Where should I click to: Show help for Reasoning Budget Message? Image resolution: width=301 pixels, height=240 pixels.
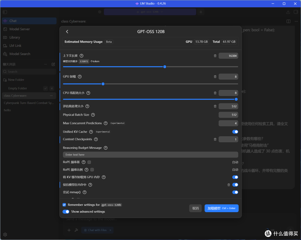106,148
